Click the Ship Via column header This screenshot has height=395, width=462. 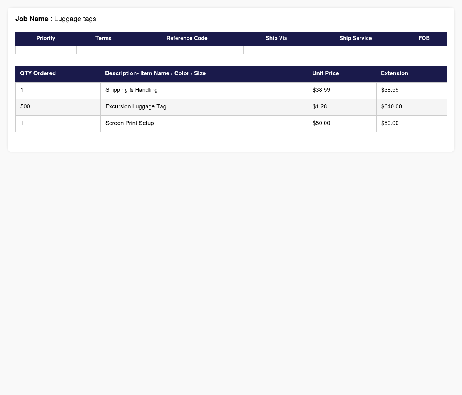pos(276,39)
